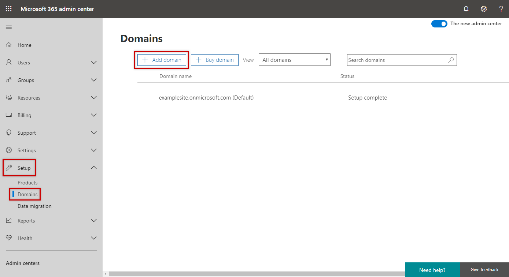The height and width of the screenshot is (277, 509).
Task: Click the Buy domain button
Action: [x=215, y=60]
